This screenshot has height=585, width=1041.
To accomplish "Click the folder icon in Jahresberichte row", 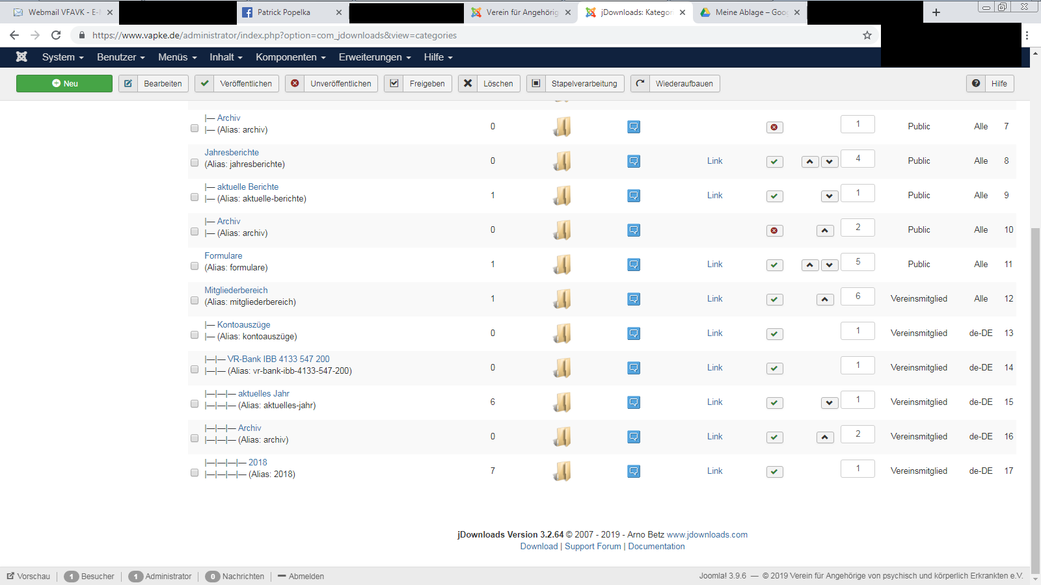I will point(563,161).
